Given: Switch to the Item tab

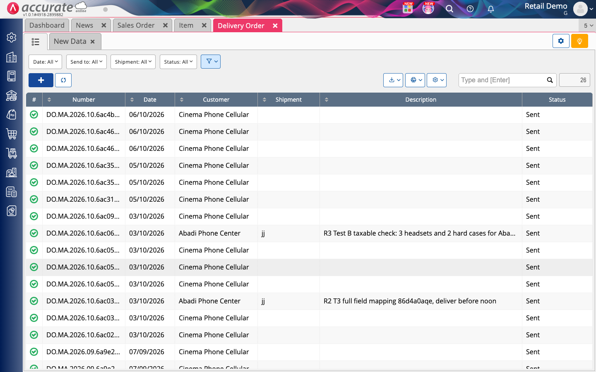Looking at the screenshot, I should pyautogui.click(x=186, y=25).
